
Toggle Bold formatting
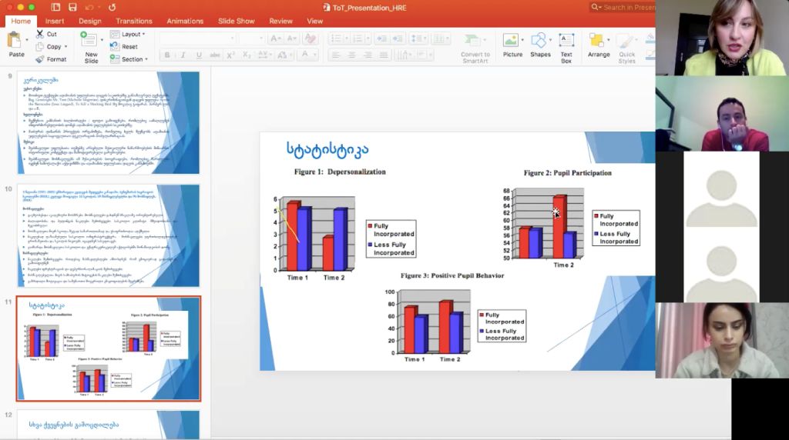[167, 55]
